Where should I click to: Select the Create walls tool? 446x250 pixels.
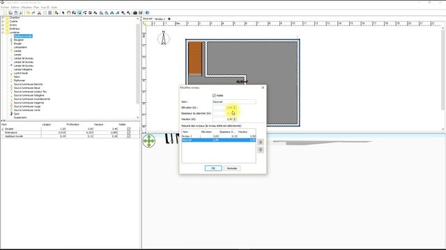pos(74,12)
